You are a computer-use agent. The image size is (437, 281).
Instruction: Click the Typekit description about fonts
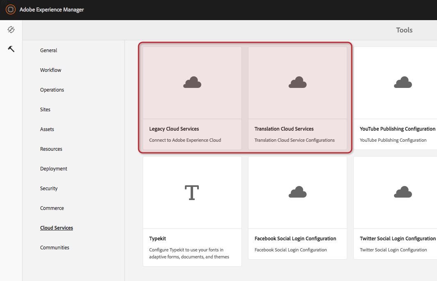point(189,253)
